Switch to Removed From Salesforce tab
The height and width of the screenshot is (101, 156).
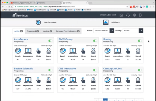tap(68, 31)
